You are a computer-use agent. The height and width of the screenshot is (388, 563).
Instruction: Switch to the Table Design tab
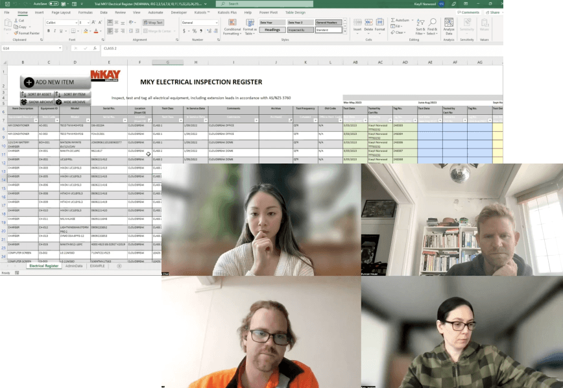point(295,12)
